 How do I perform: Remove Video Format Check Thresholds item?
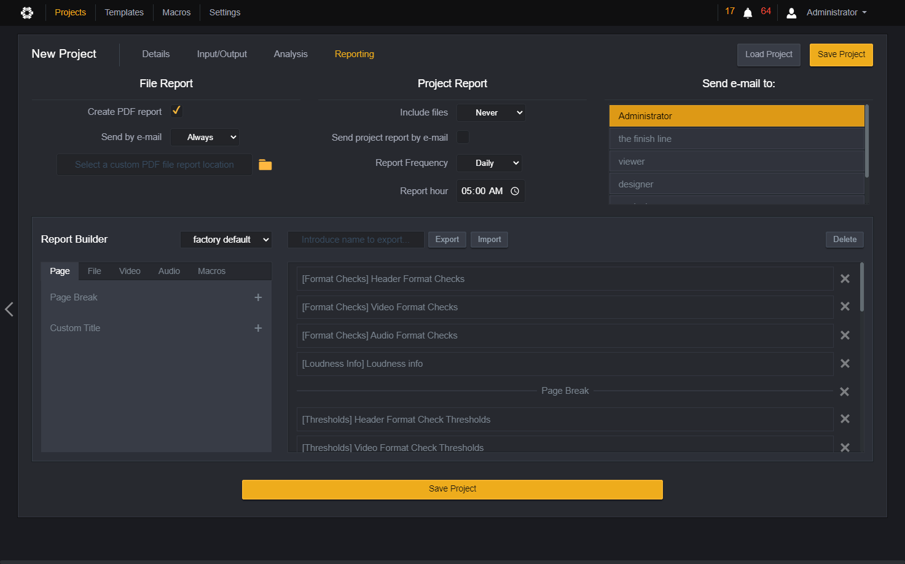click(845, 447)
